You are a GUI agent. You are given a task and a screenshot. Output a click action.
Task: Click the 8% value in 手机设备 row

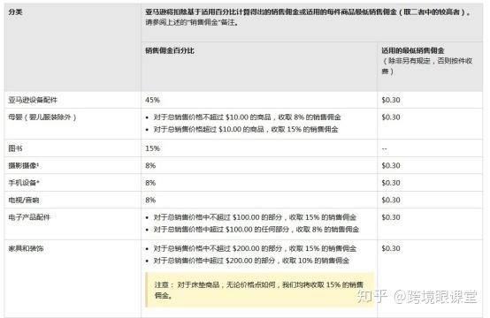coord(150,183)
